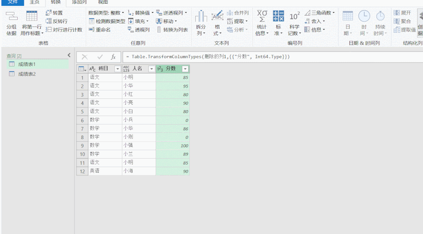Screen dimensions: 423x234
Task: Click into the formula bar text
Action: click(x=208, y=57)
